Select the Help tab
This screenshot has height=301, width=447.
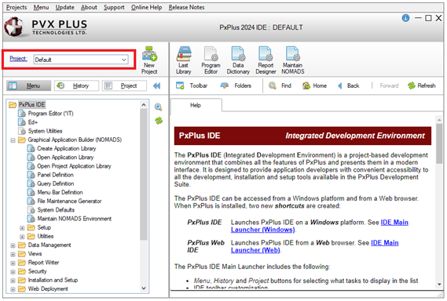[196, 105]
